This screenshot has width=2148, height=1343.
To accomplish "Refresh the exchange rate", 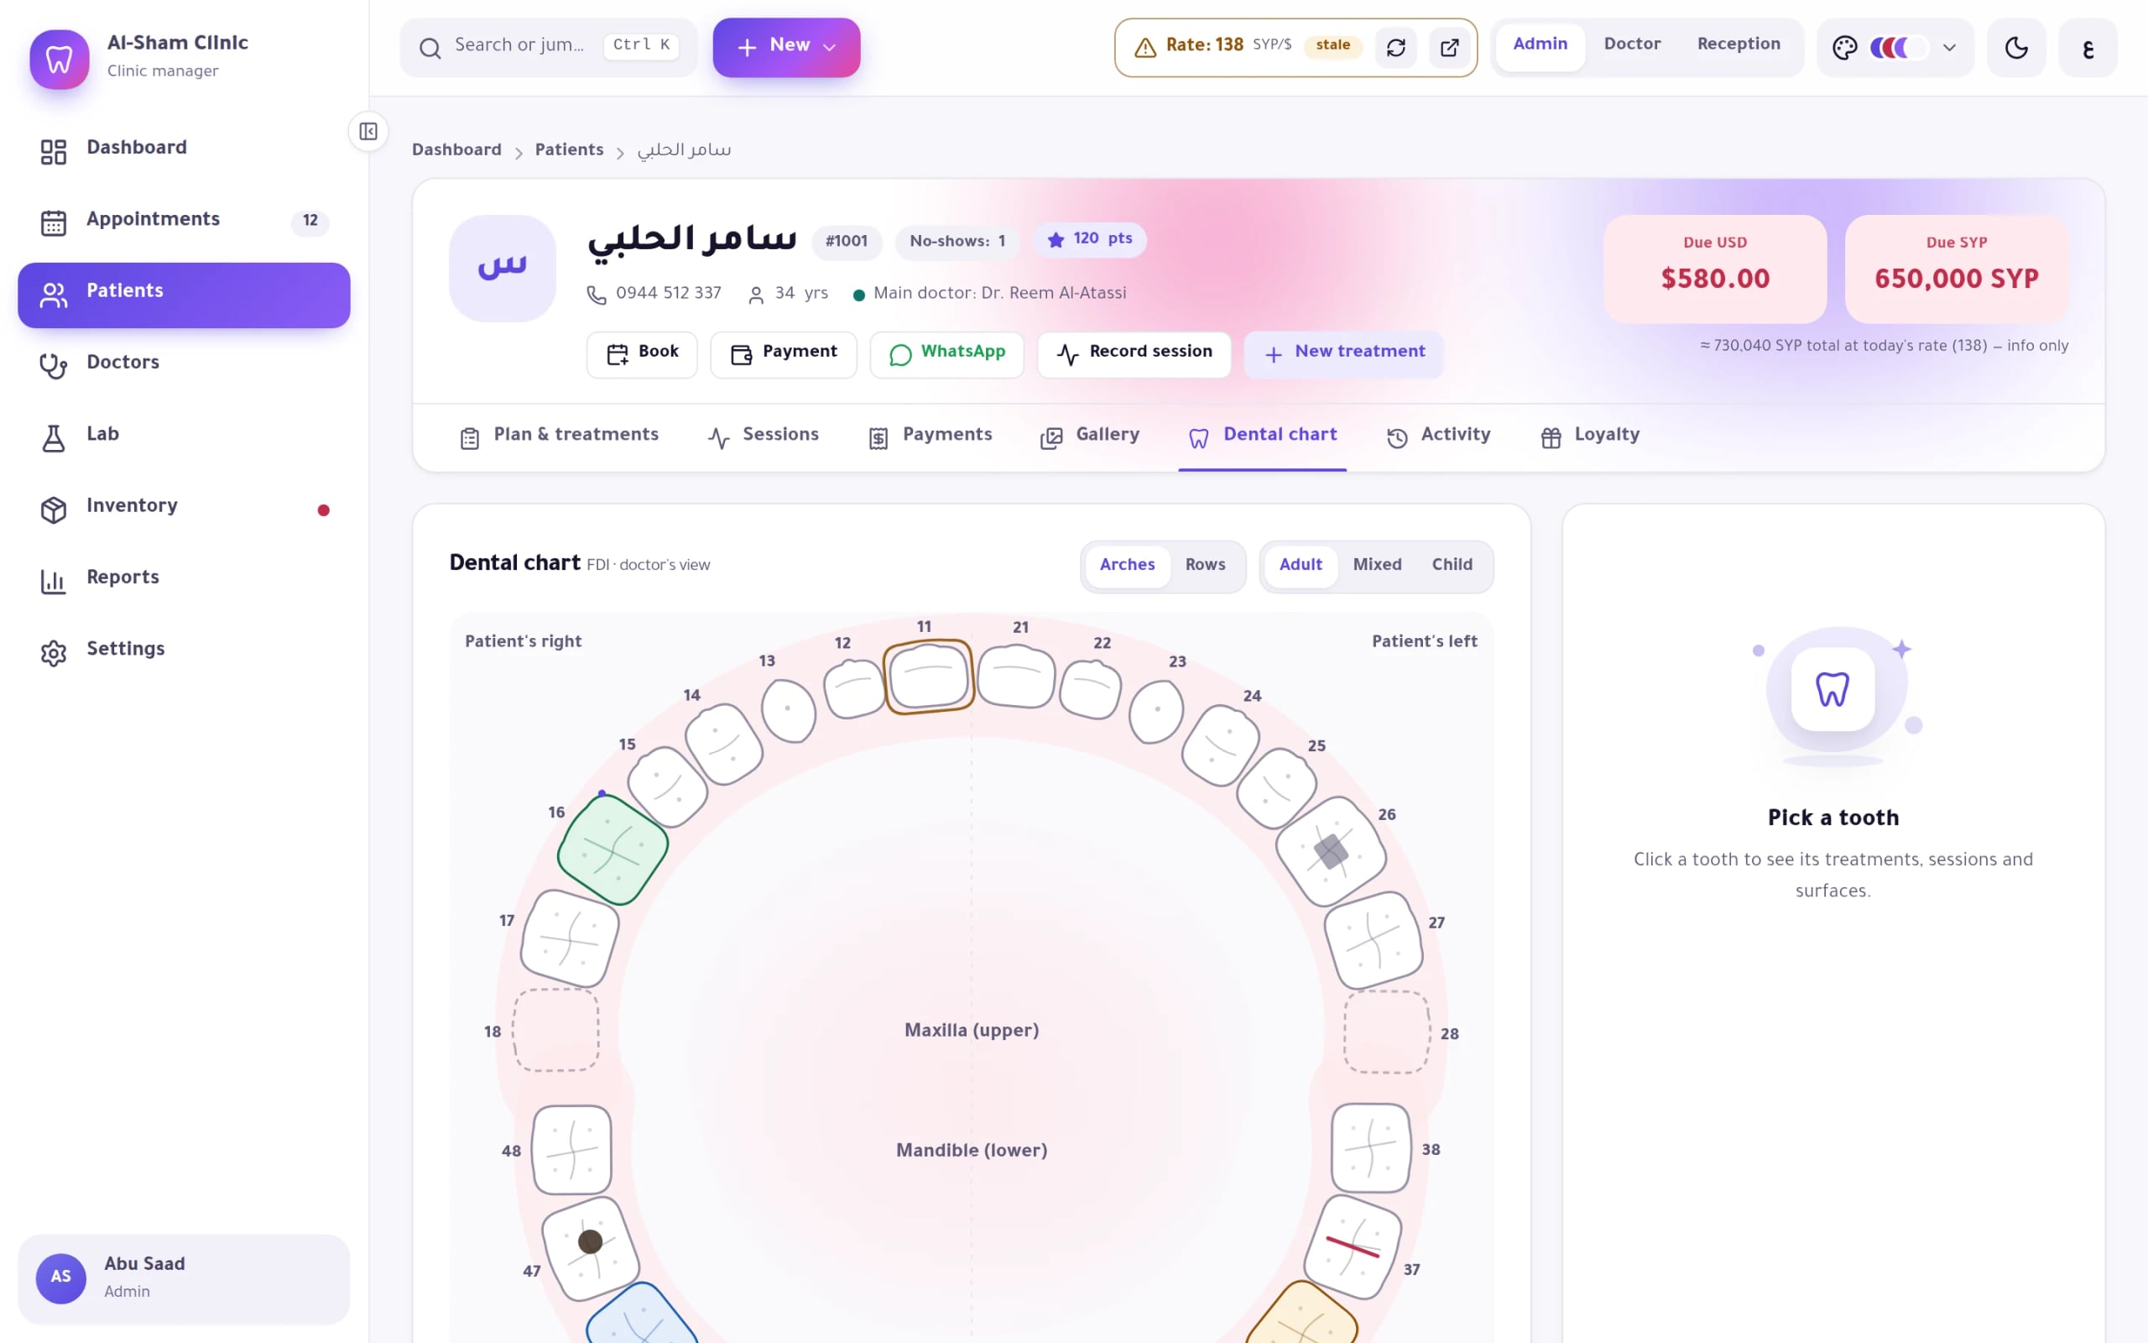I will tap(1395, 47).
